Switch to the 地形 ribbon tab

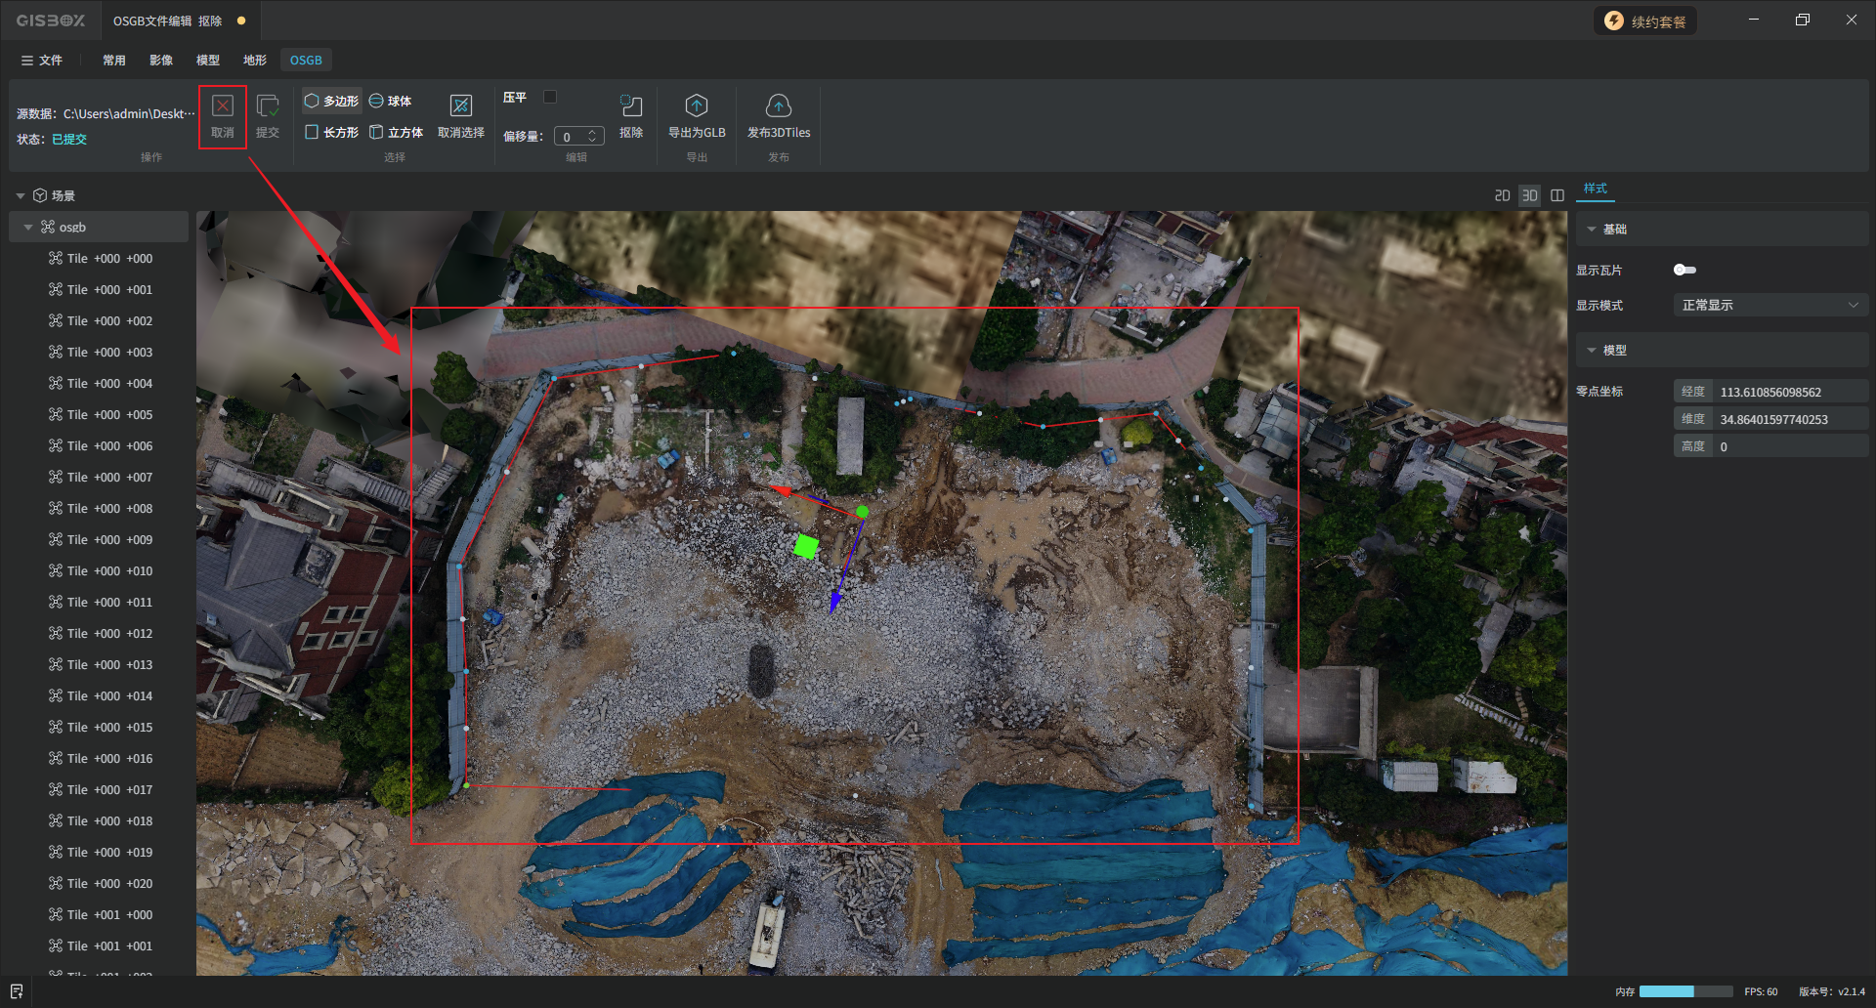click(254, 61)
